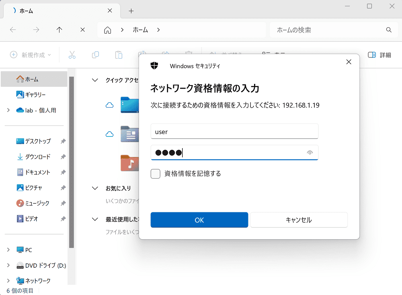Select PC in the navigation pane
This screenshot has height=295, width=402.
pyautogui.click(x=24, y=250)
